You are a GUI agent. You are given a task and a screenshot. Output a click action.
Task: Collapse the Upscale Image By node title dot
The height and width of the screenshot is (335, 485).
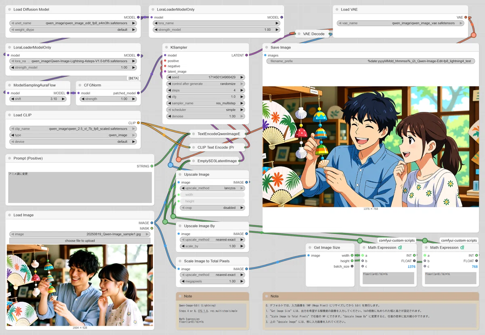point(180,226)
